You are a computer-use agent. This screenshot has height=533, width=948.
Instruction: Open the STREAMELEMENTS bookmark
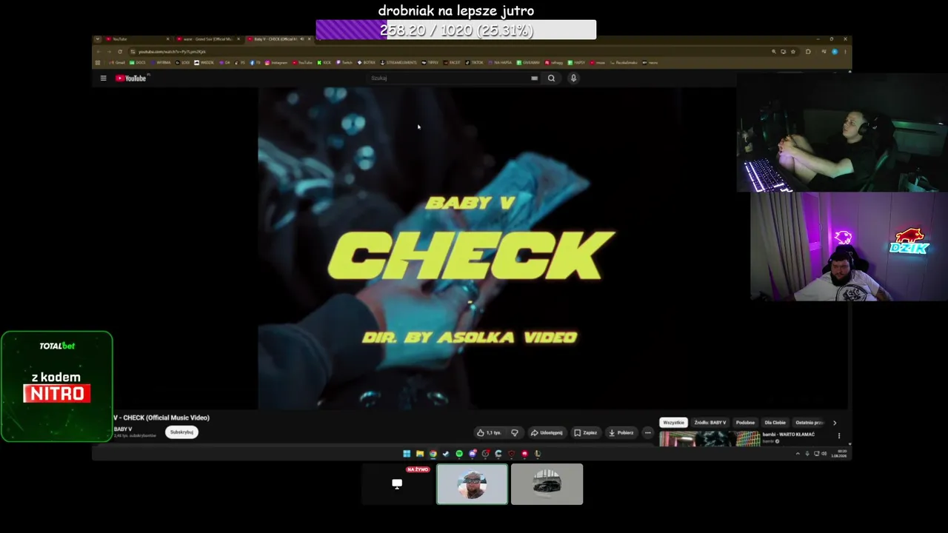tap(398, 63)
